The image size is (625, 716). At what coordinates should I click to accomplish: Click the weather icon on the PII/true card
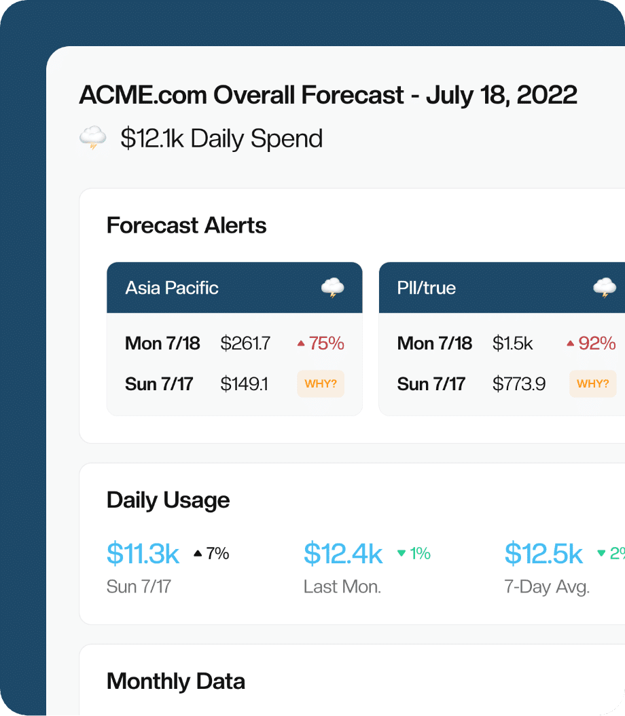tap(605, 287)
